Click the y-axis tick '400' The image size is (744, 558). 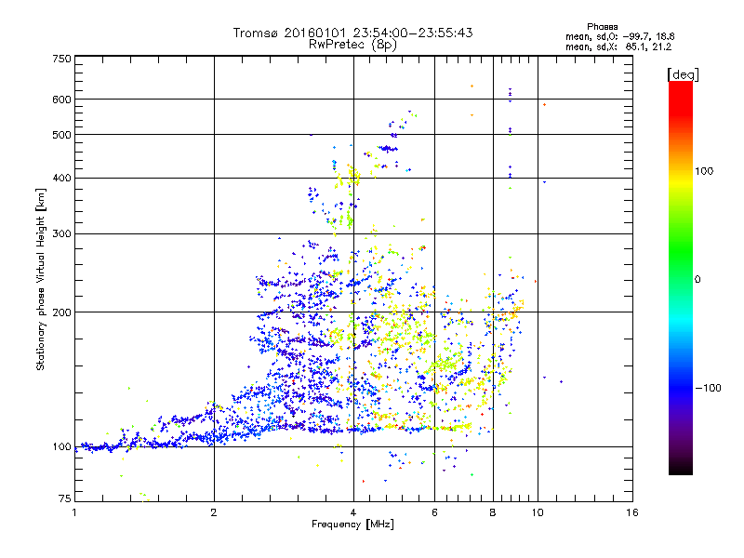61,179
